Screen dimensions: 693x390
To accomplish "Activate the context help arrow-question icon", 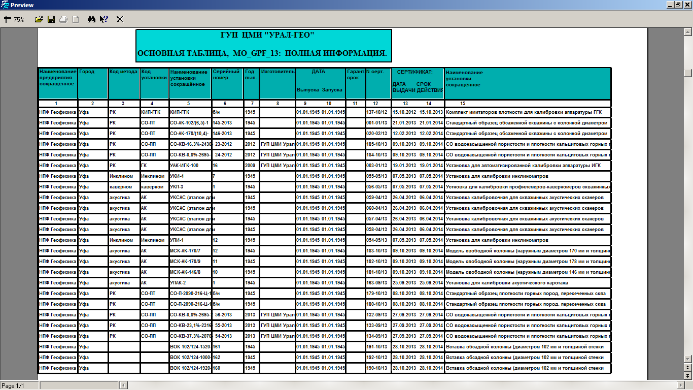I will tap(104, 19).
